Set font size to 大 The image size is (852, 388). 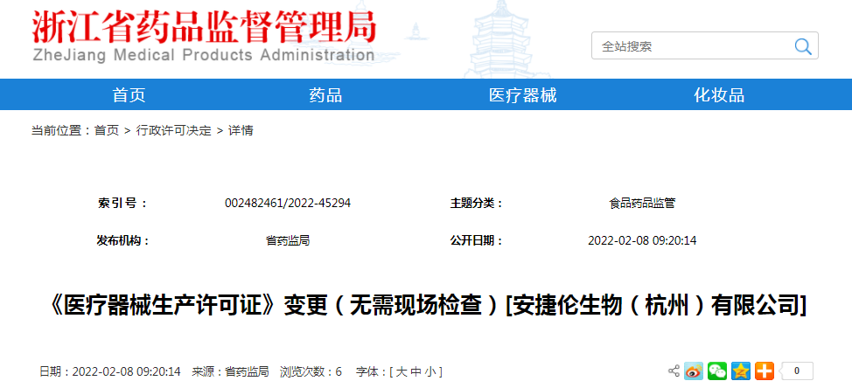(401, 371)
